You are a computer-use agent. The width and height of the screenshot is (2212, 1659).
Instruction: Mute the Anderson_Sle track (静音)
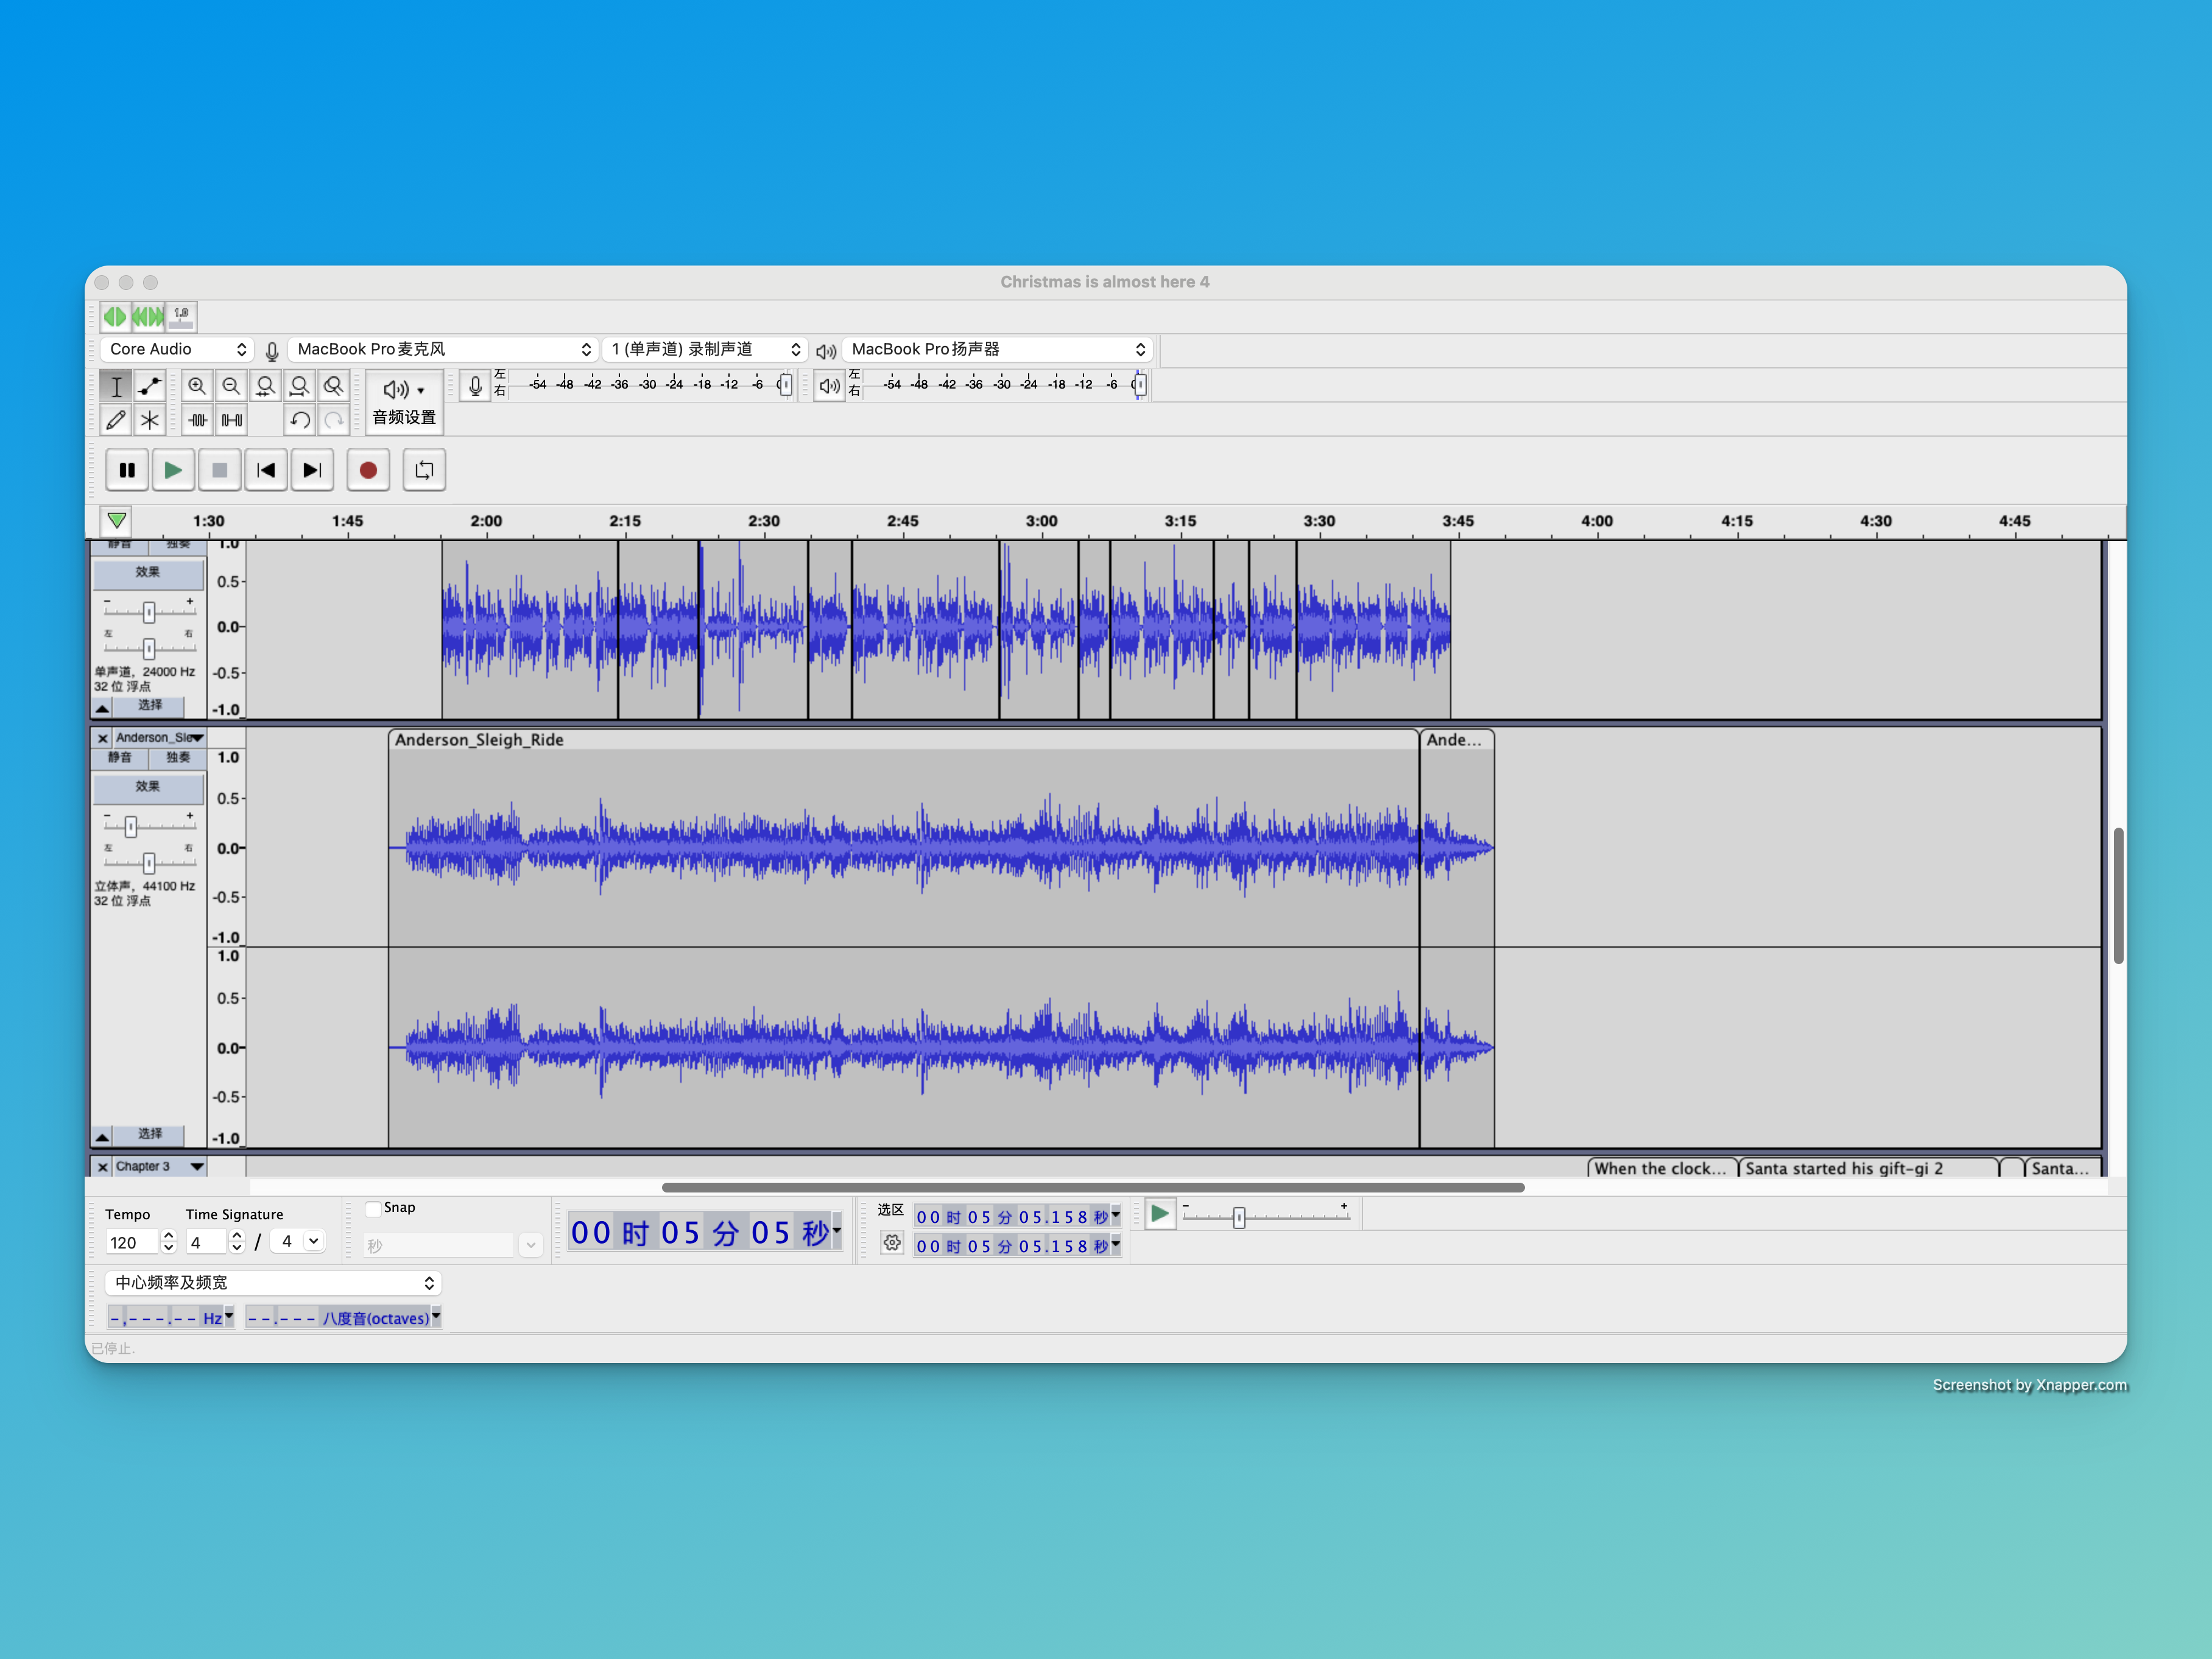pyautogui.click(x=120, y=758)
